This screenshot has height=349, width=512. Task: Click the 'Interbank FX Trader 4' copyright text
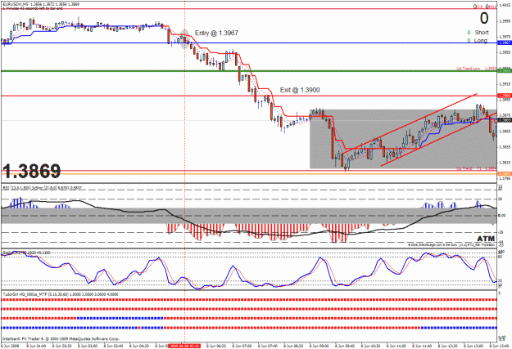61,338
